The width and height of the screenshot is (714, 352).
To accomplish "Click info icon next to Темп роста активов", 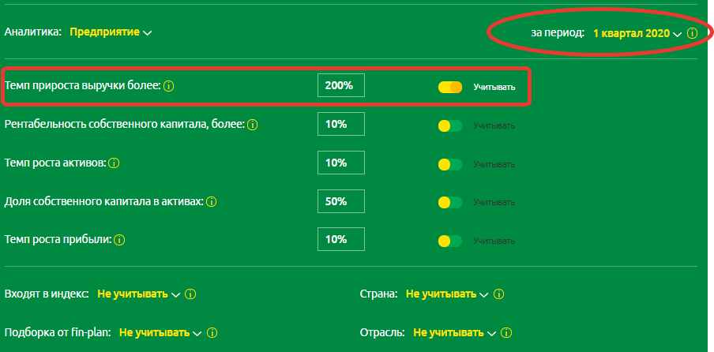I will 114,163.
